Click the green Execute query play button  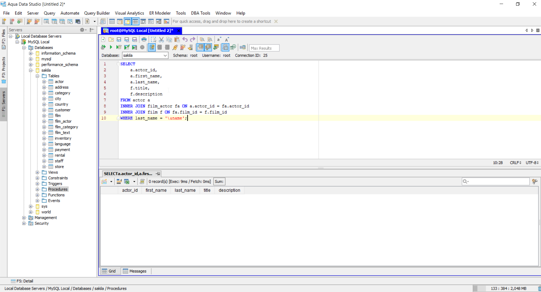111,47
